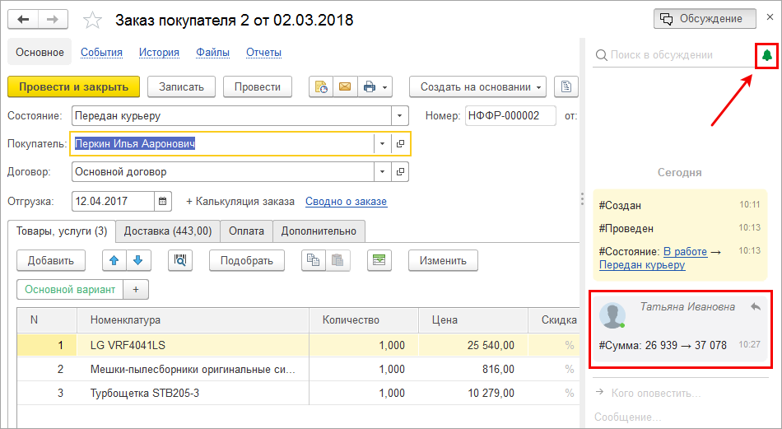This screenshot has height=429, width=782.
Task: Expand the Состояние dropdown
Action: pos(400,116)
